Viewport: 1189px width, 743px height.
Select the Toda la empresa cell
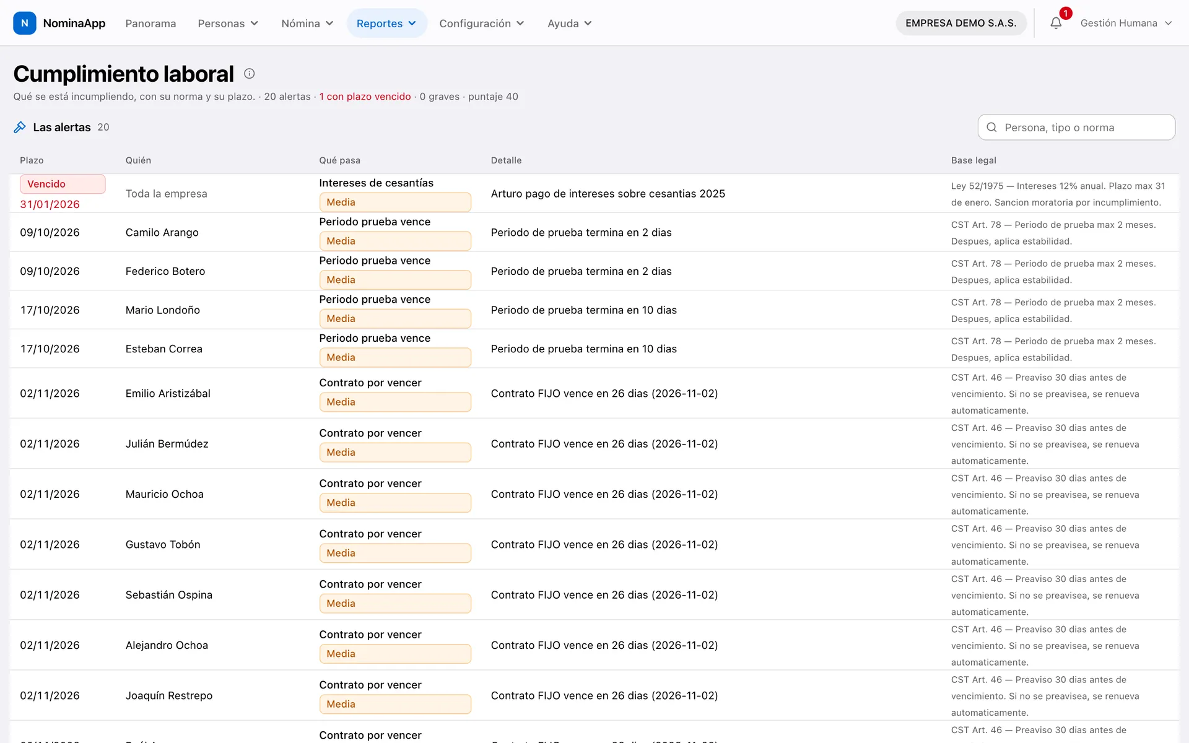[x=166, y=193]
